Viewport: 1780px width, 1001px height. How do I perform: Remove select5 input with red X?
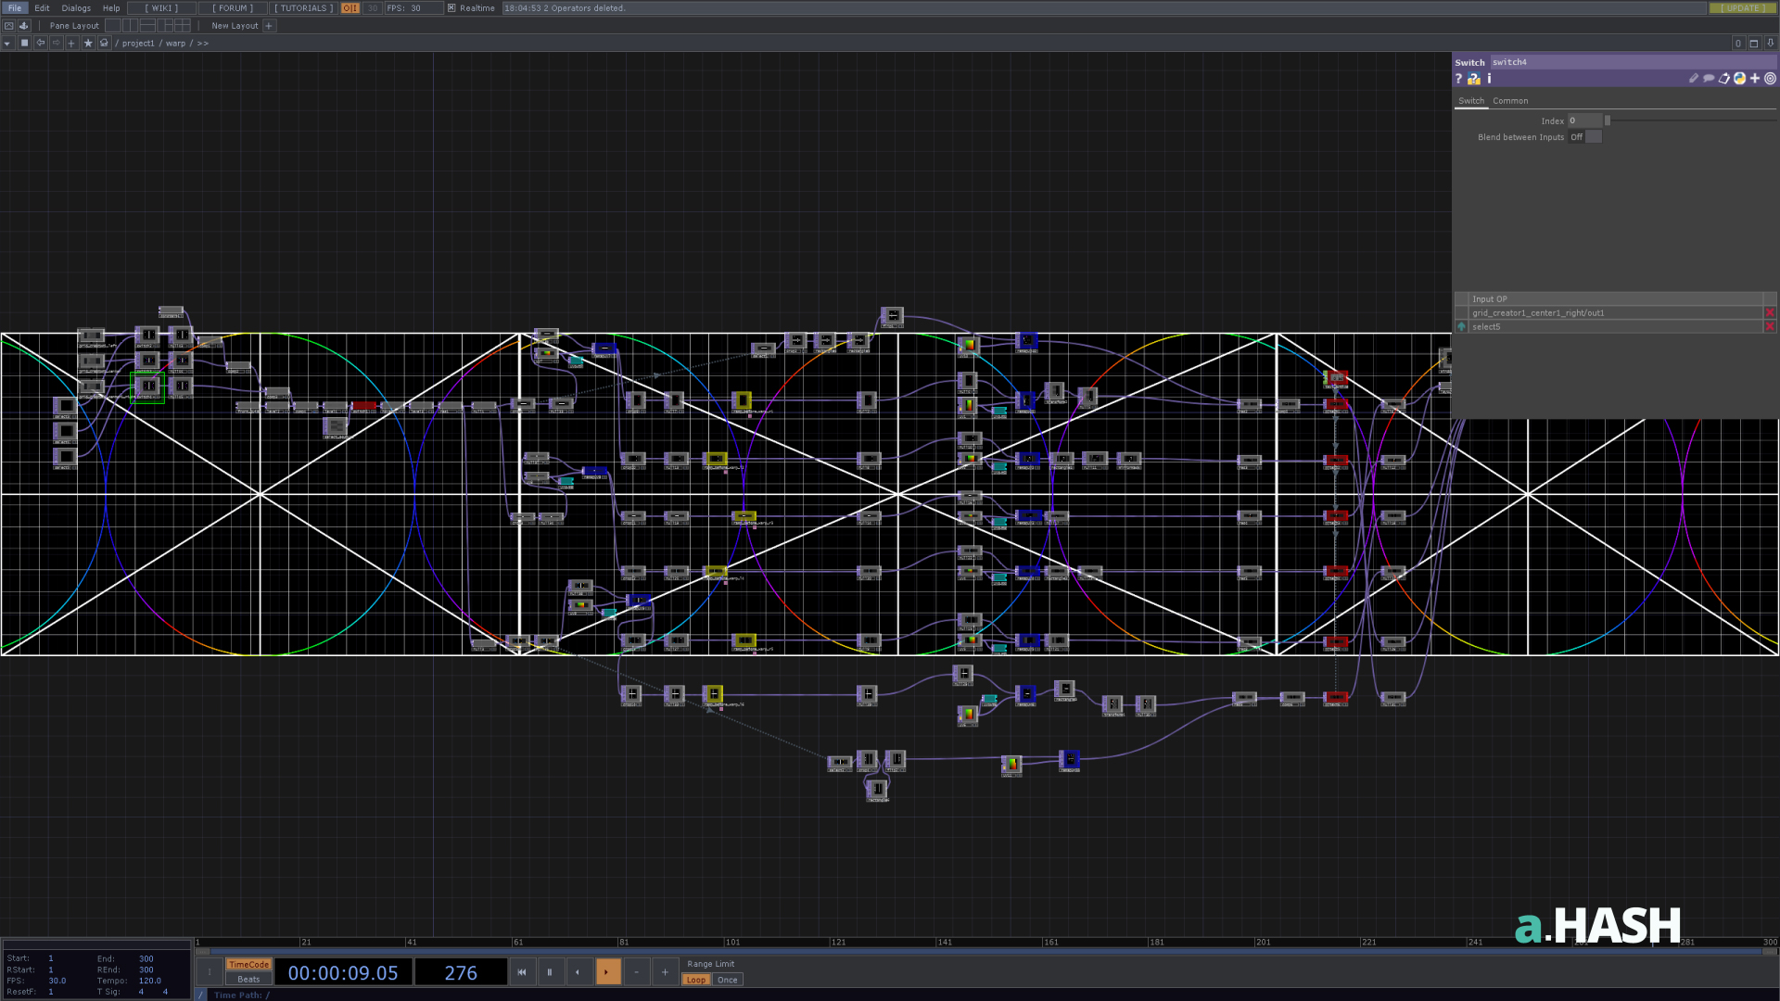1770,327
